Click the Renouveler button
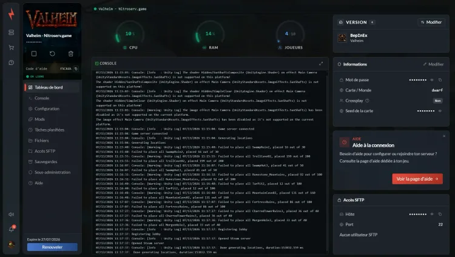 pyautogui.click(x=52, y=247)
